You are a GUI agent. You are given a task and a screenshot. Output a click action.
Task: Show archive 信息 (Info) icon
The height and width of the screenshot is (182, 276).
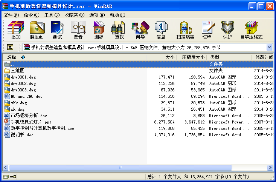[x=161, y=30]
